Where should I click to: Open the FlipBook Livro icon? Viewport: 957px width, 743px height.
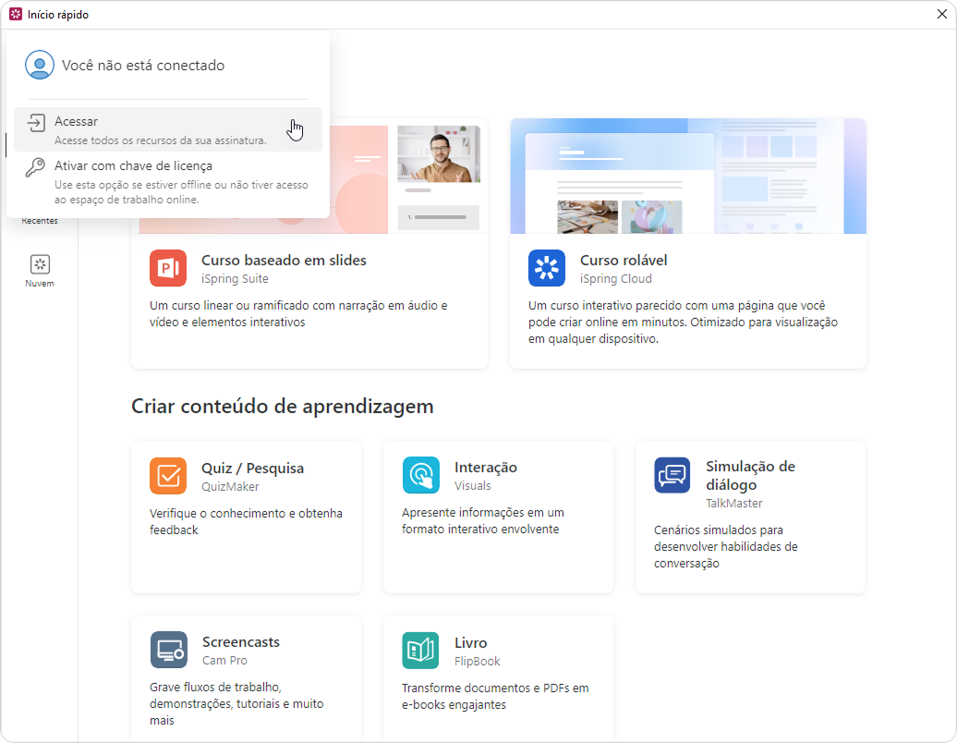(421, 651)
